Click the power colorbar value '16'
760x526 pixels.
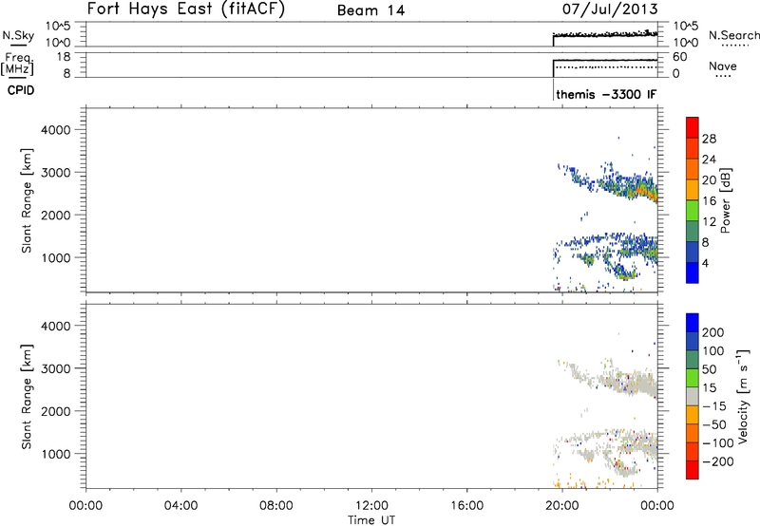pos(709,201)
